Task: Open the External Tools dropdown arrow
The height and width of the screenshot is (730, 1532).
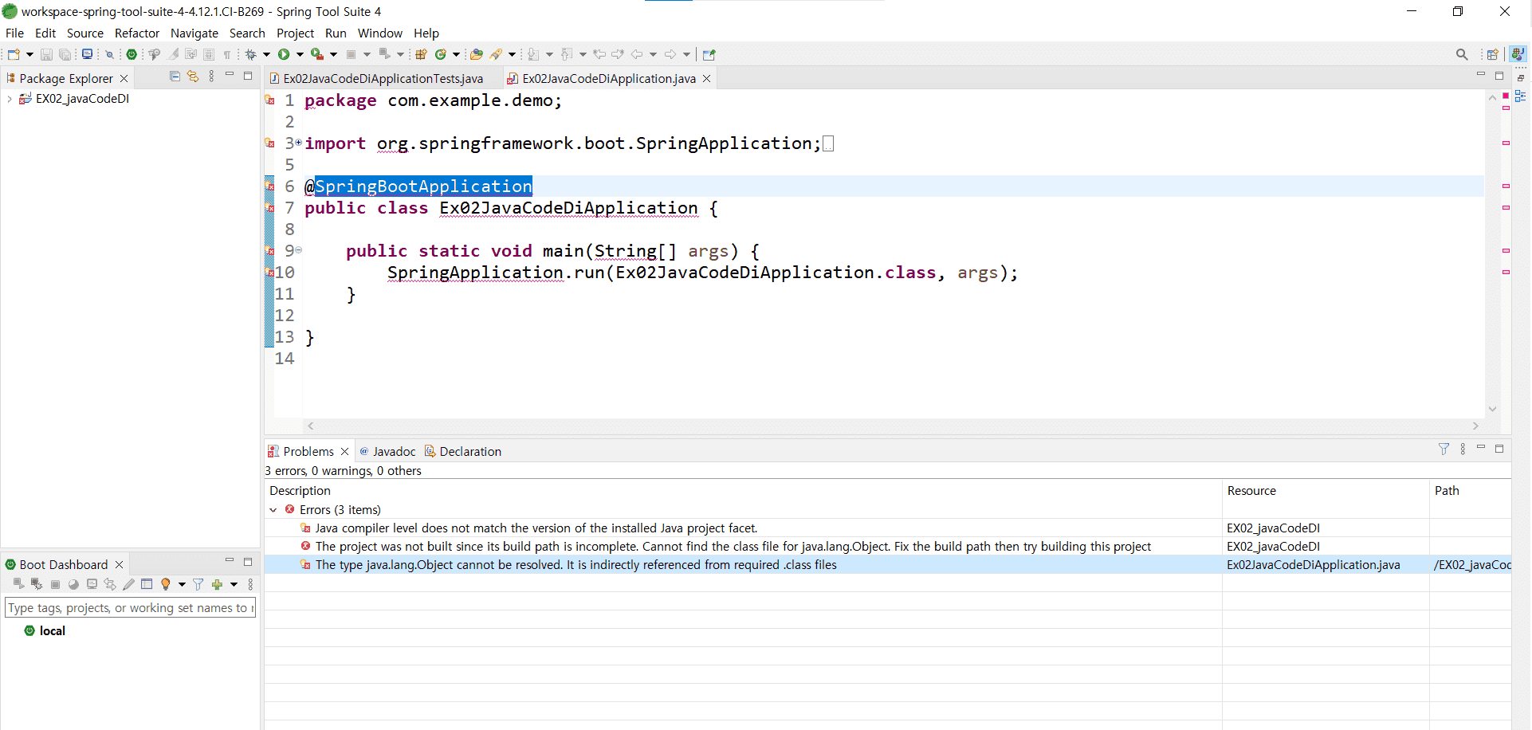Action: pos(333,54)
